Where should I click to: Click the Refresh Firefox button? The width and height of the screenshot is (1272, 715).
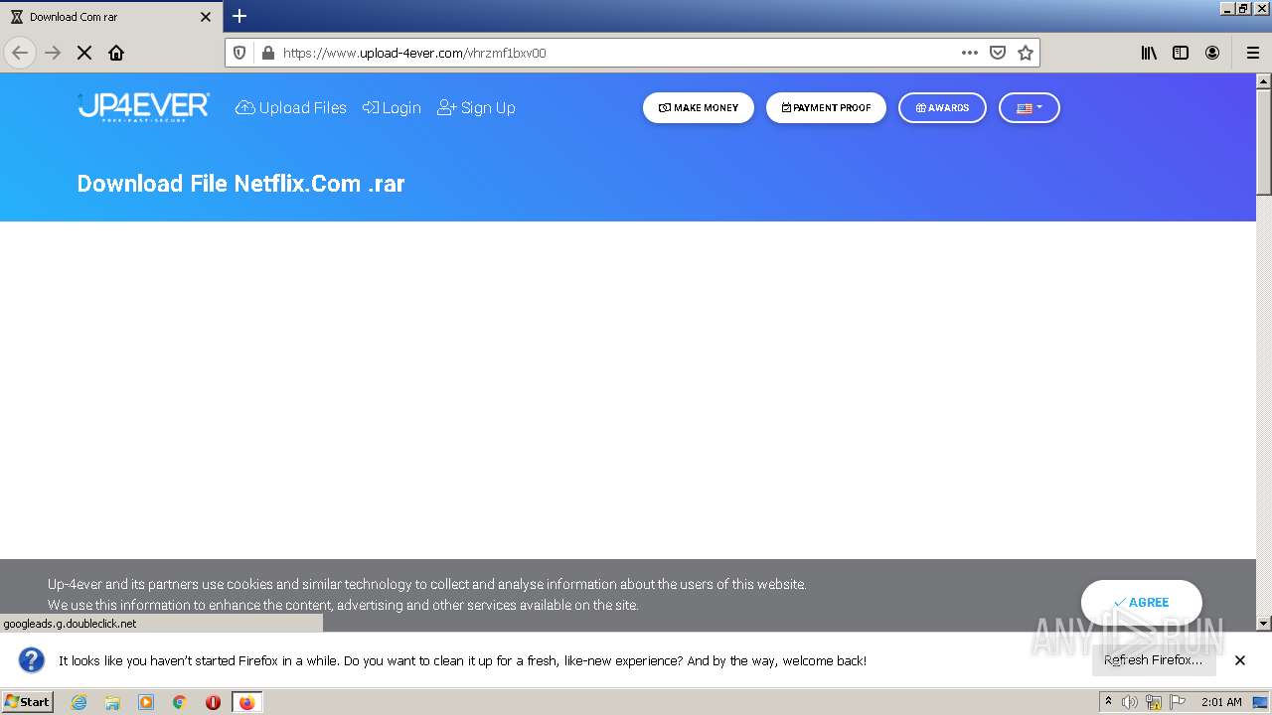[x=1154, y=659]
